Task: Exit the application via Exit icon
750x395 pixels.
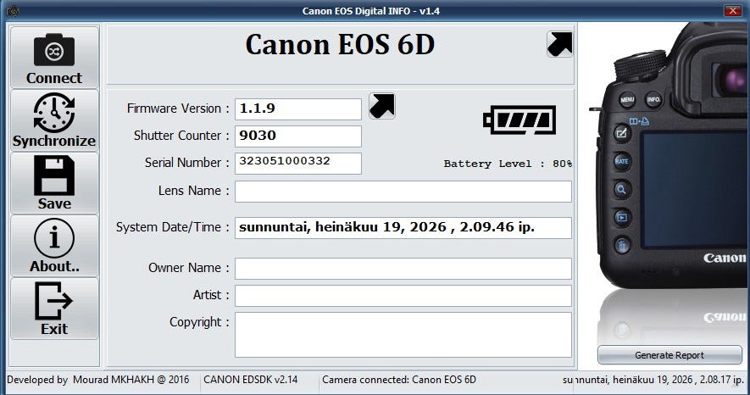Action: (54, 309)
